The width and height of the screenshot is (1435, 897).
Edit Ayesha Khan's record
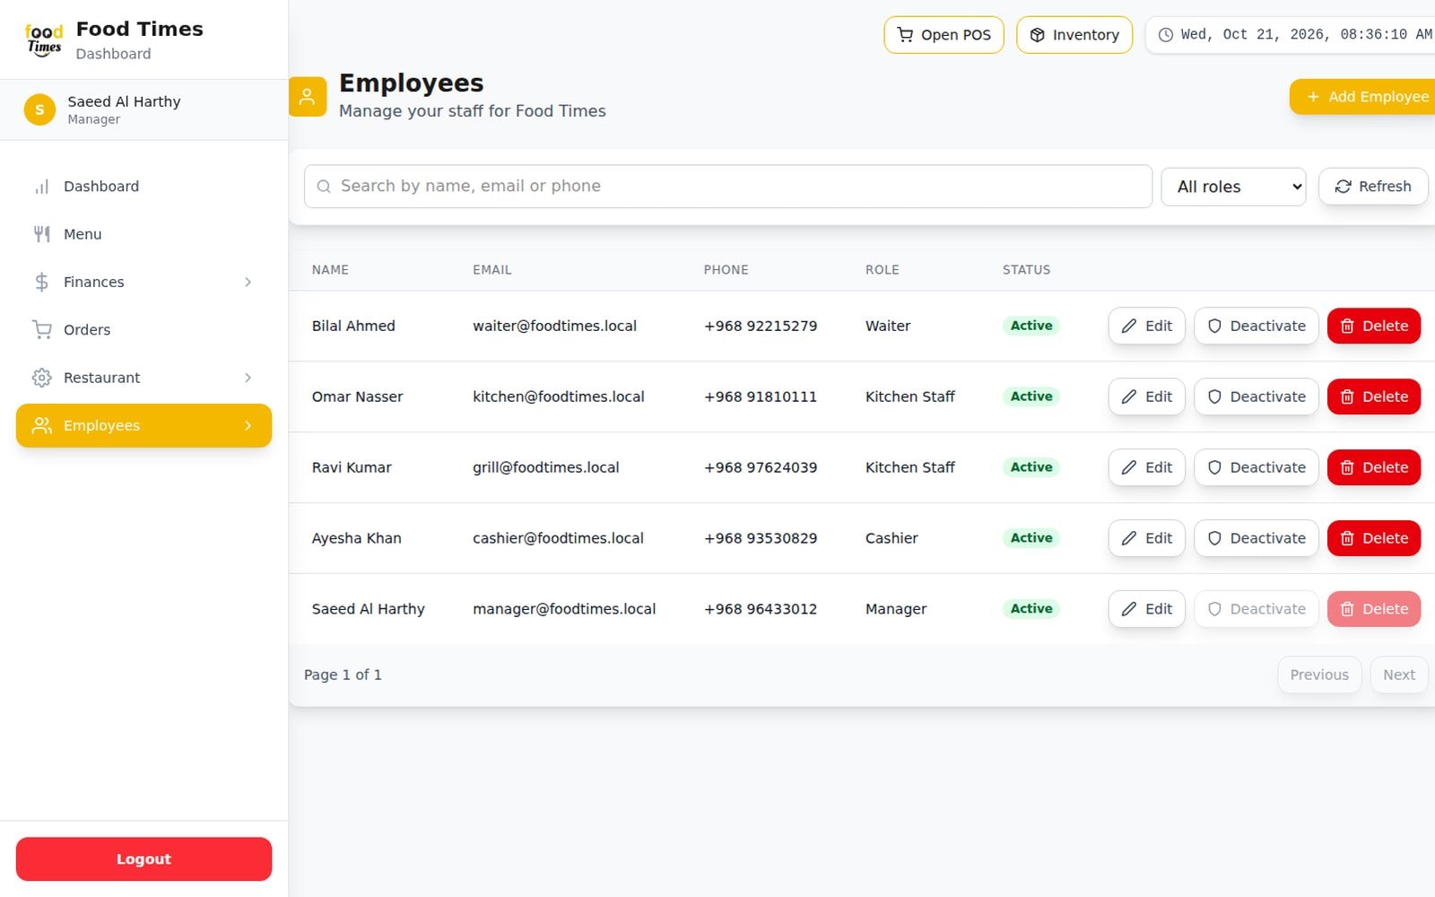click(x=1146, y=538)
